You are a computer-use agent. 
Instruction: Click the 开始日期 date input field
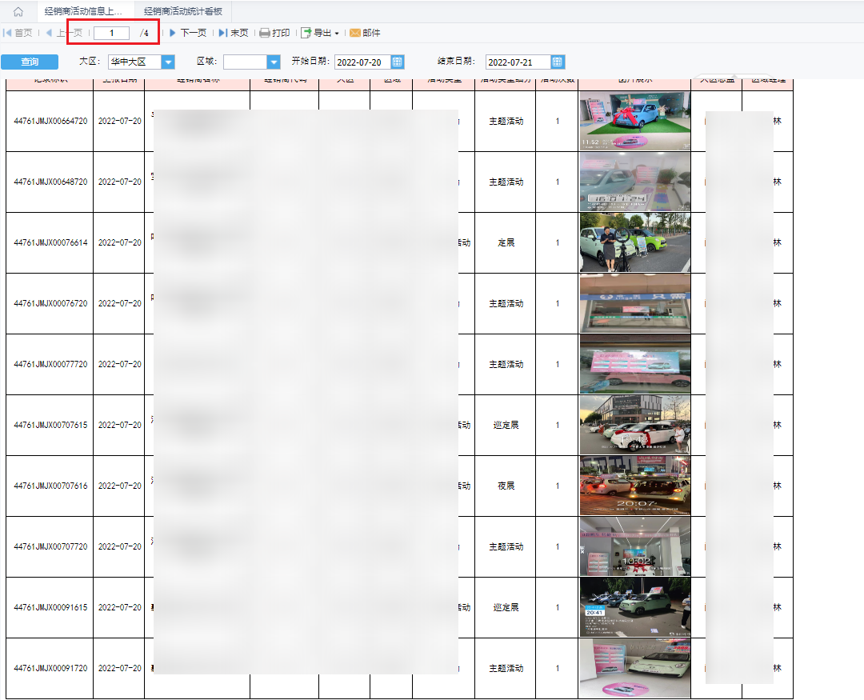[x=362, y=62]
